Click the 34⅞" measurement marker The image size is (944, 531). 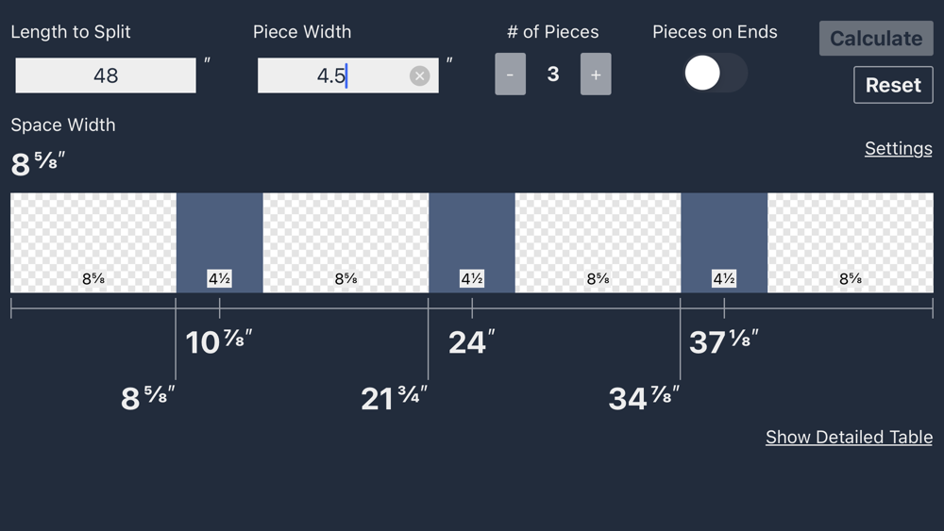point(644,398)
